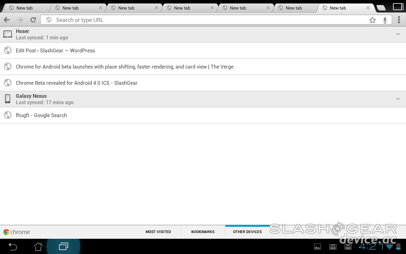
Task: Open Edit Post SlashGear WordPress page
Action: pyautogui.click(x=55, y=50)
